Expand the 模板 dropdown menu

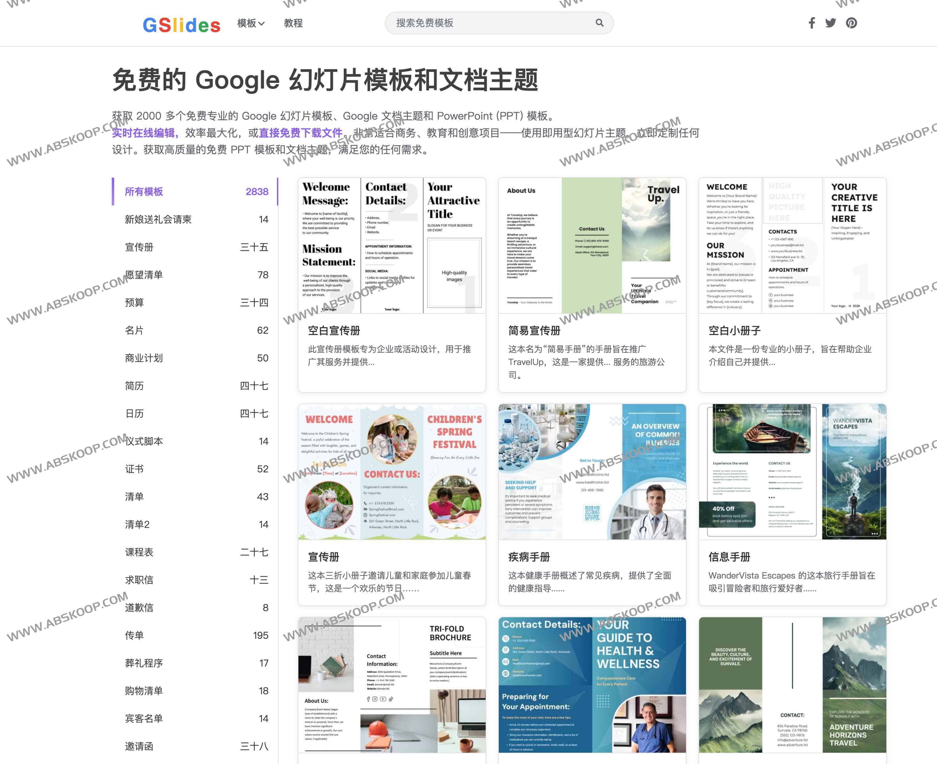point(251,23)
